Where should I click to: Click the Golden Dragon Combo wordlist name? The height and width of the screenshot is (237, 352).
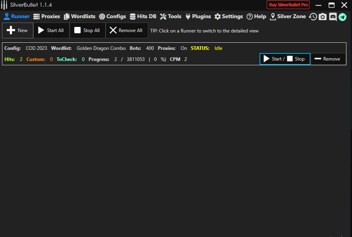click(x=101, y=48)
